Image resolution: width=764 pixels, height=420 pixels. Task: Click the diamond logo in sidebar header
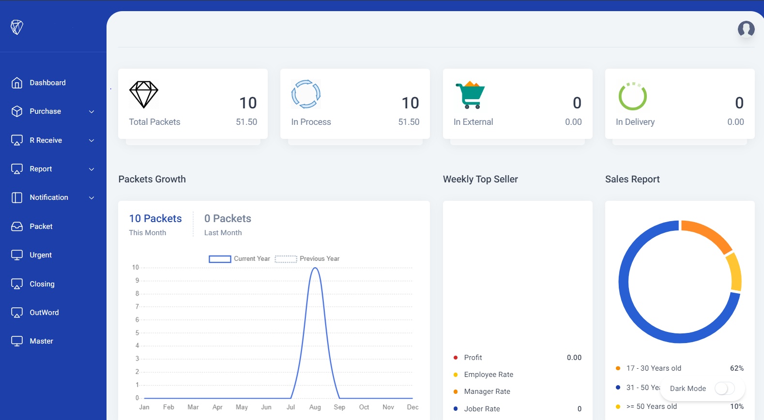point(17,27)
